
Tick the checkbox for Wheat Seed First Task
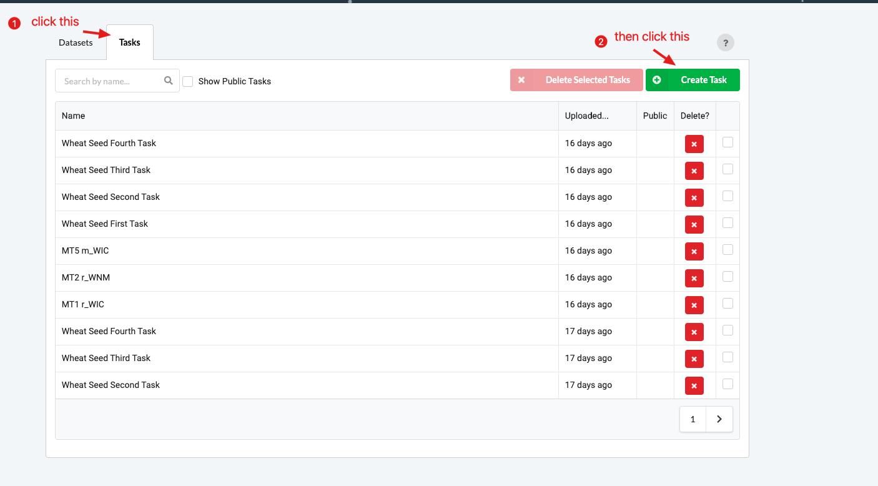[x=728, y=223]
